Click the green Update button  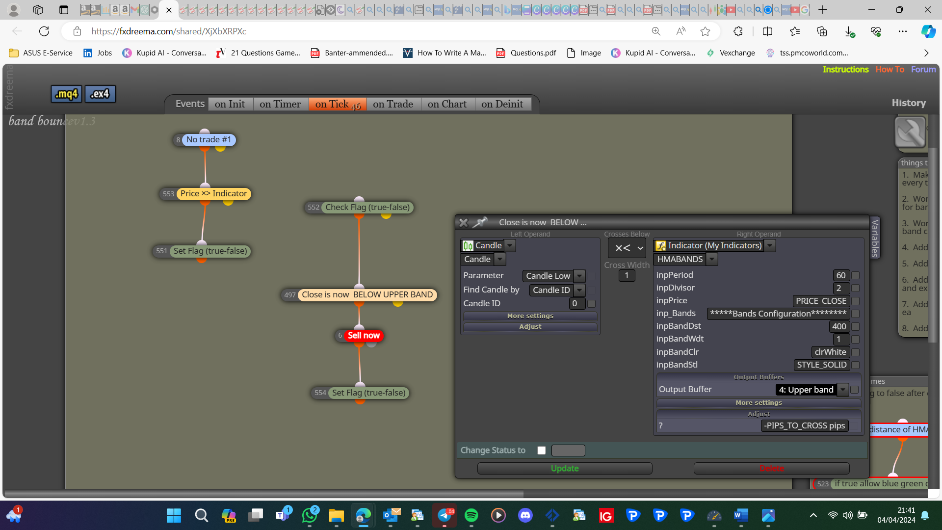[x=565, y=469]
